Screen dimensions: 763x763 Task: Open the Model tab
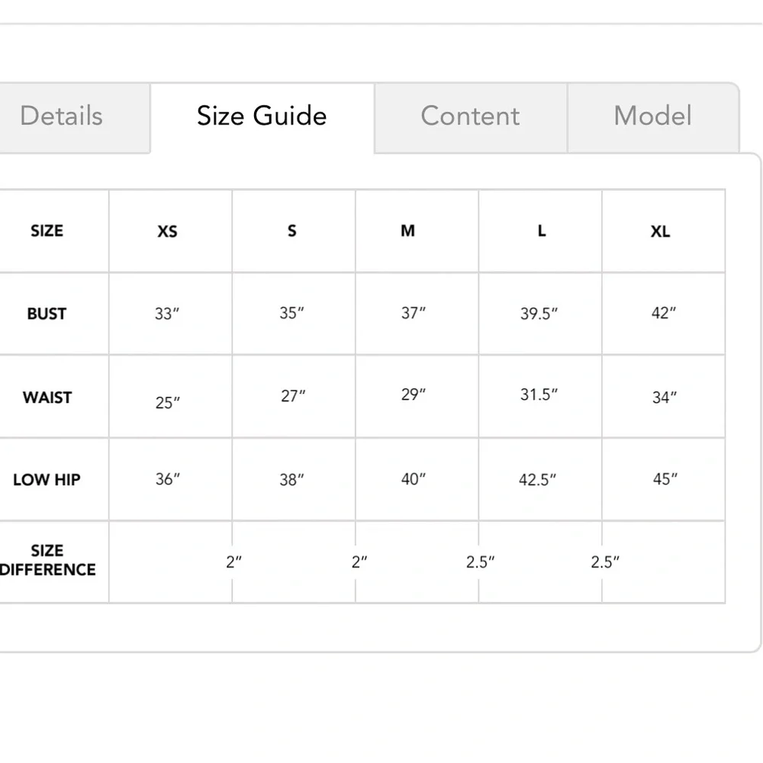(652, 116)
